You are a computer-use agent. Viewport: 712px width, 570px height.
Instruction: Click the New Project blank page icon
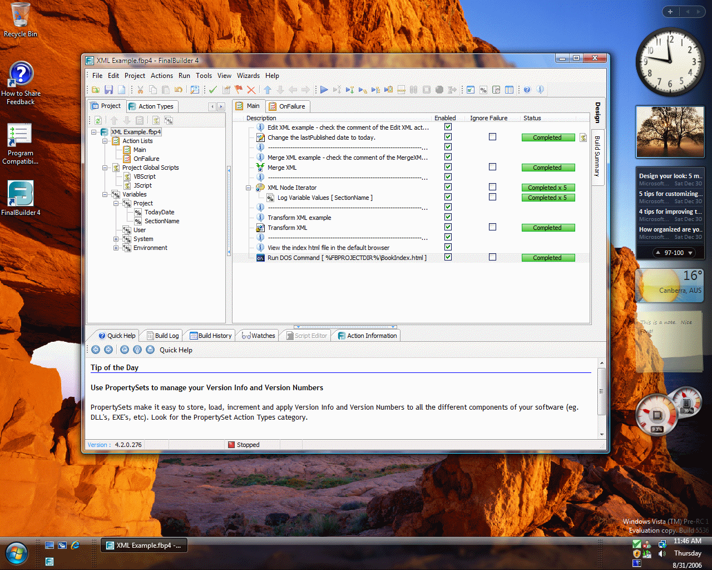(121, 90)
